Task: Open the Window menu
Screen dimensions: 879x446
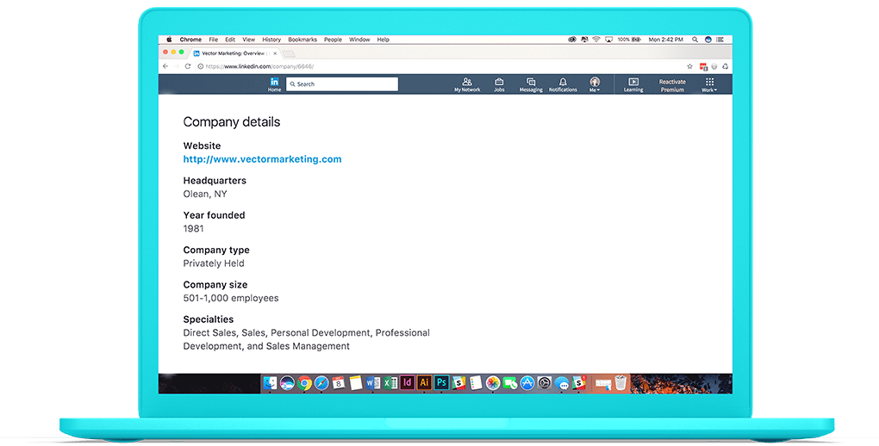Action: pyautogui.click(x=359, y=40)
